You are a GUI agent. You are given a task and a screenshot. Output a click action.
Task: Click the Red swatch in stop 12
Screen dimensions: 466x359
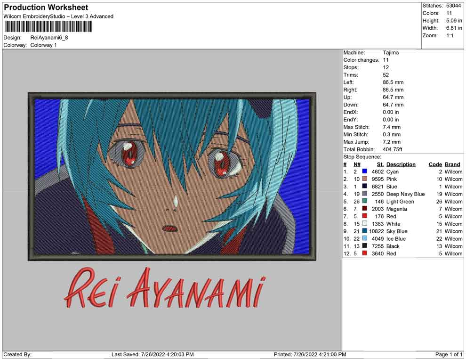pyautogui.click(x=364, y=254)
